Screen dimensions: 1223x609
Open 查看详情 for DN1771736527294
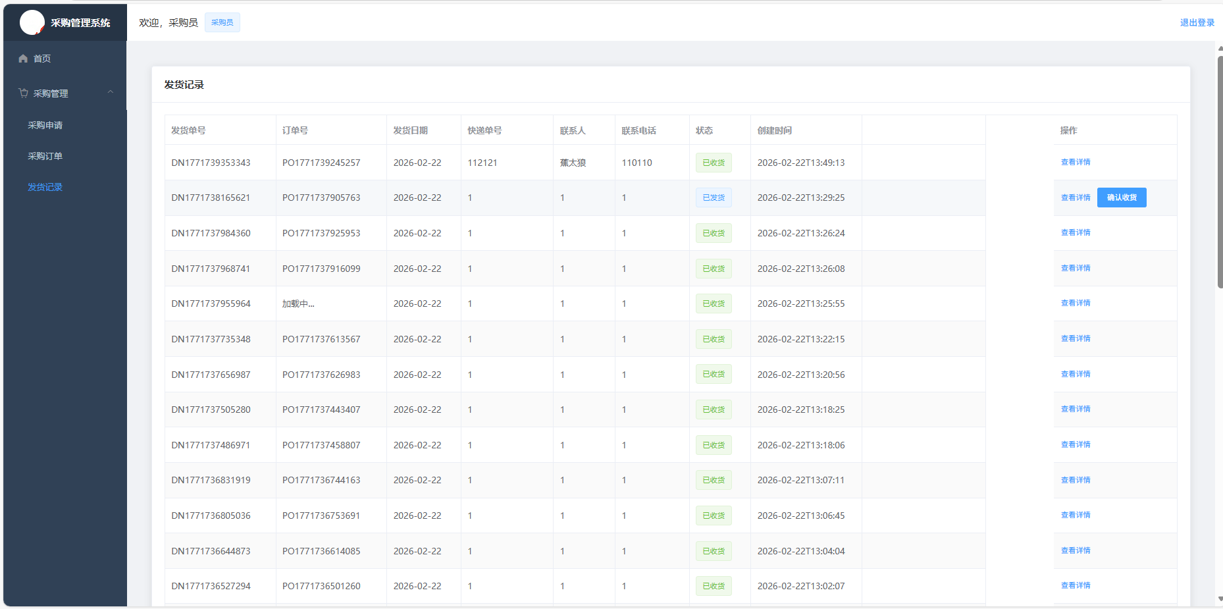point(1076,585)
